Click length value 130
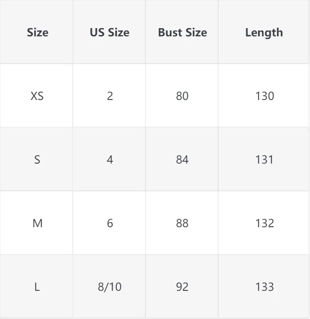 tap(265, 96)
